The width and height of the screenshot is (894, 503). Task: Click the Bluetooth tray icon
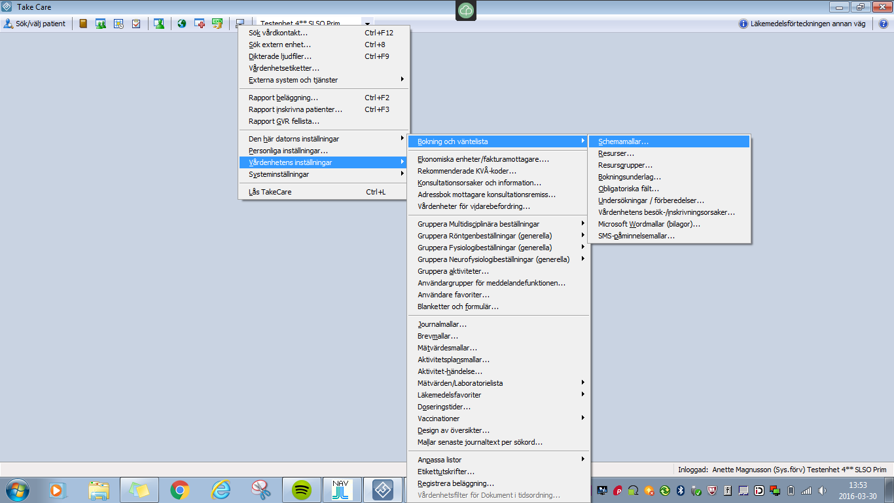[x=681, y=491]
